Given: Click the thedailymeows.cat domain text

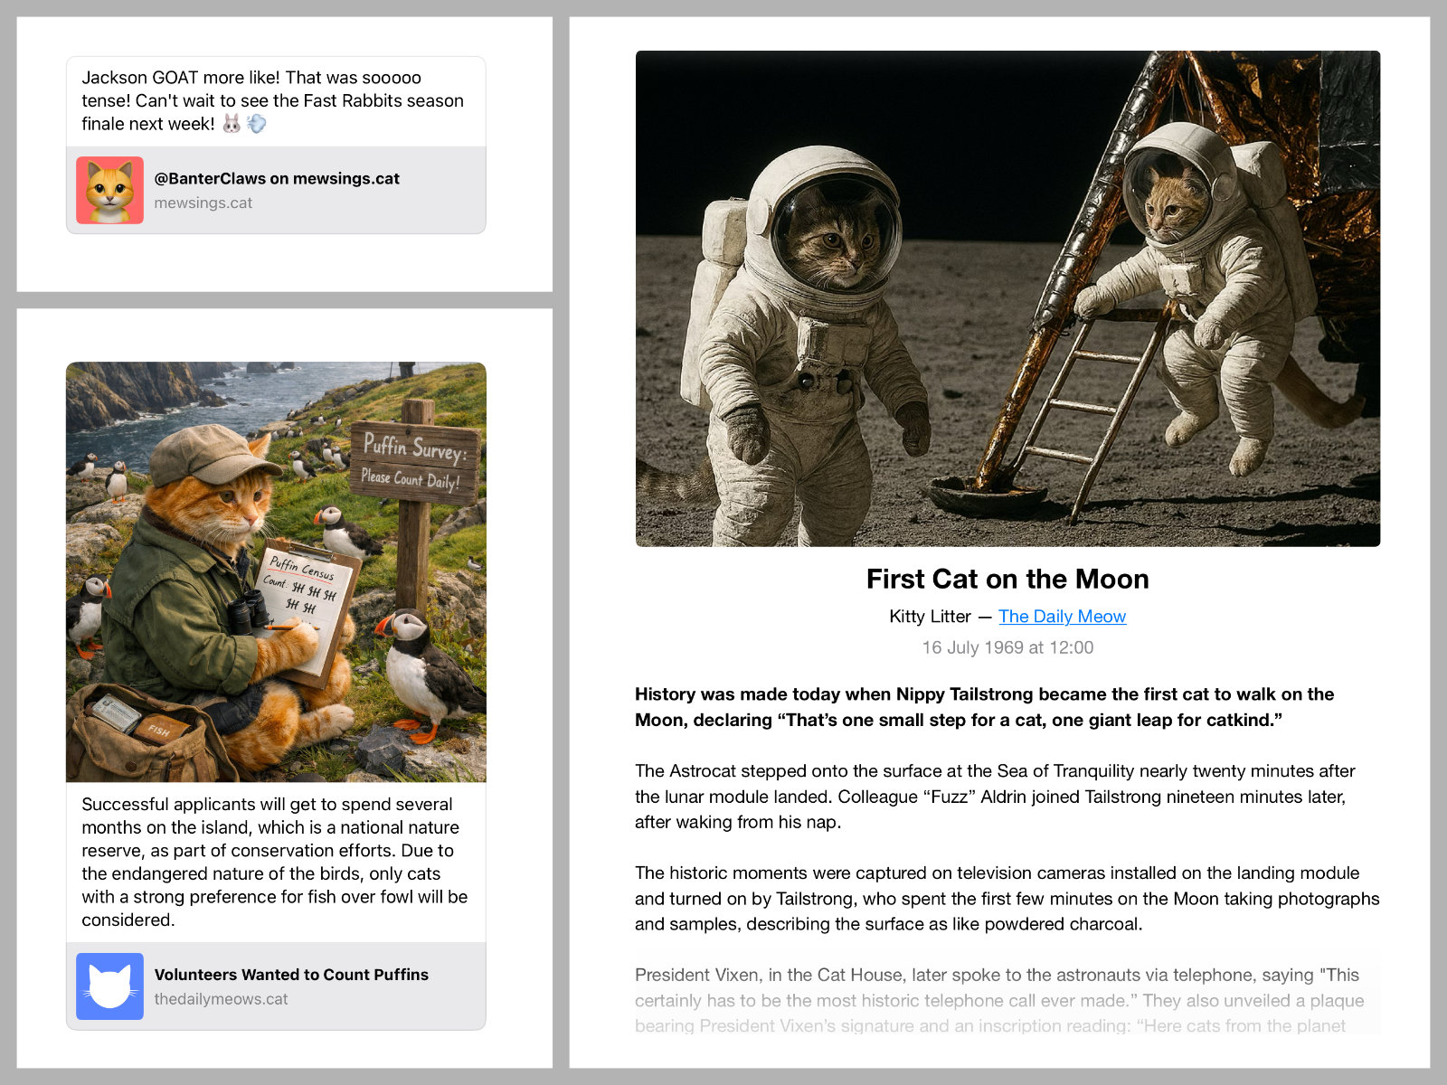Looking at the screenshot, I should coord(221,999).
